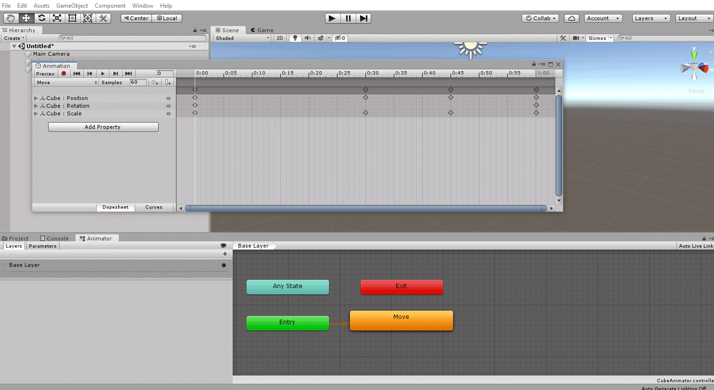
Task: Open custom editor tools icon
Action: pyautogui.click(x=102, y=18)
